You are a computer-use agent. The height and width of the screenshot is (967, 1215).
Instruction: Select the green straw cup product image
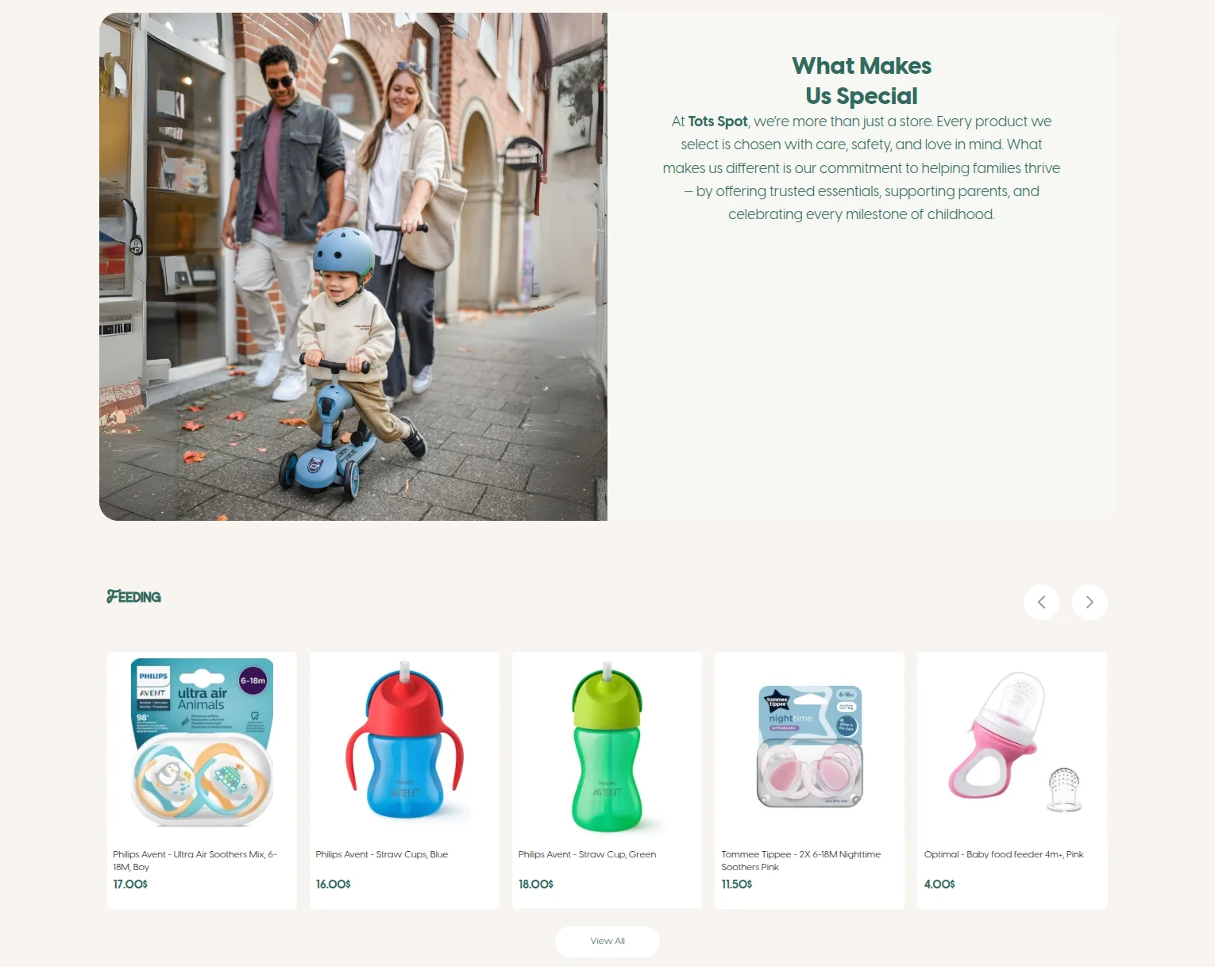click(607, 745)
